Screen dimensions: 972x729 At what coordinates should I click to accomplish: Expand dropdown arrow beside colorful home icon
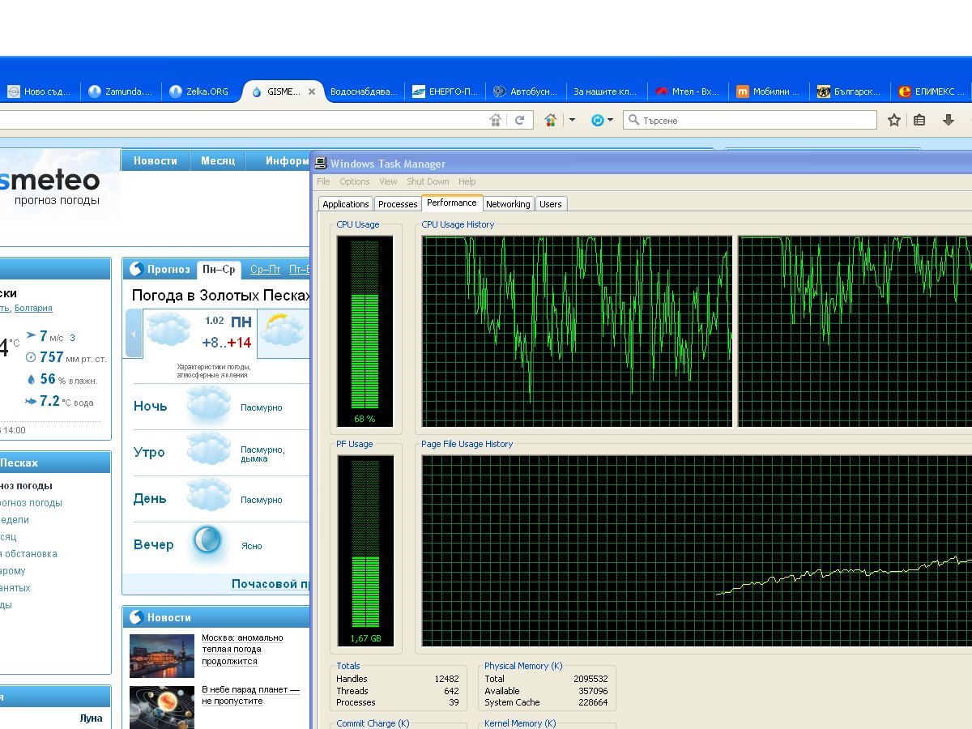click(572, 120)
